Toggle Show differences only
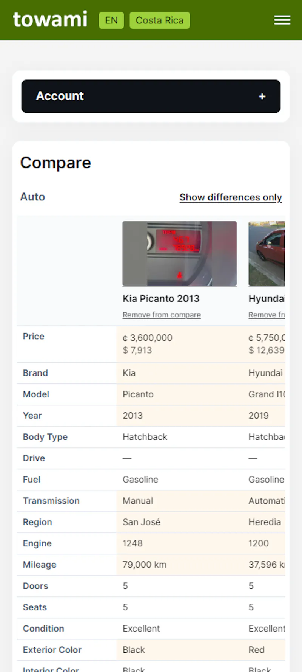 click(x=231, y=197)
